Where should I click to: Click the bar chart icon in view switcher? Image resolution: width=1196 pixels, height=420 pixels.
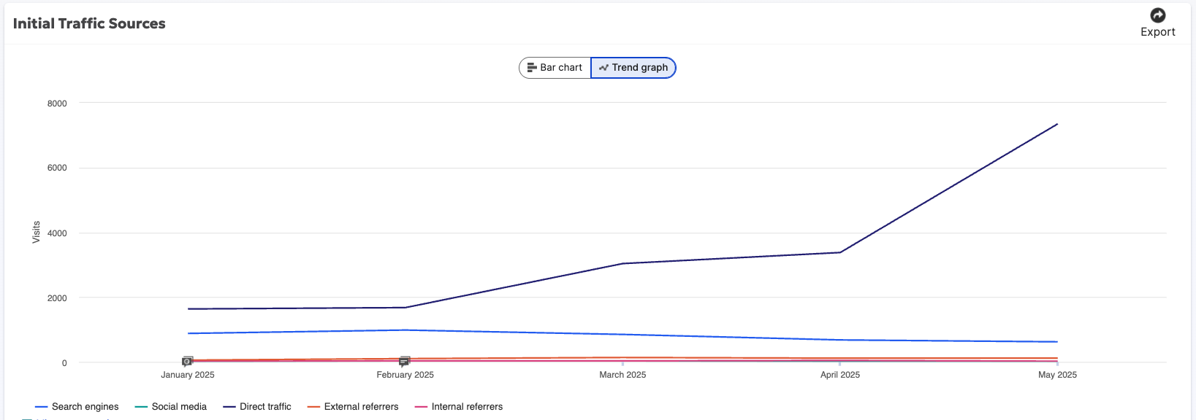coord(532,68)
